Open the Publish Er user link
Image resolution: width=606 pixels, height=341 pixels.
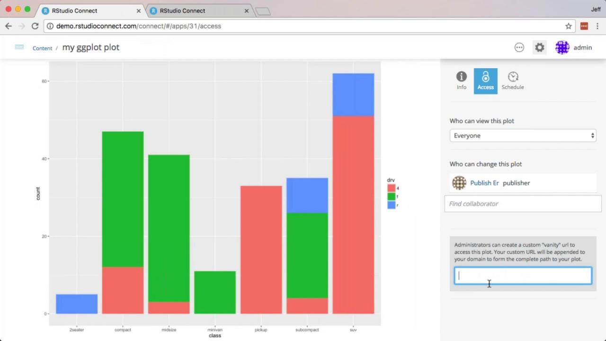coord(484,183)
